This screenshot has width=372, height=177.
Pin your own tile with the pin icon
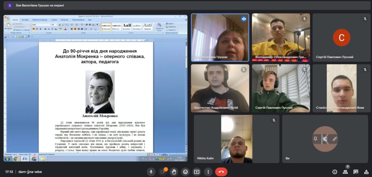[x=316, y=139]
